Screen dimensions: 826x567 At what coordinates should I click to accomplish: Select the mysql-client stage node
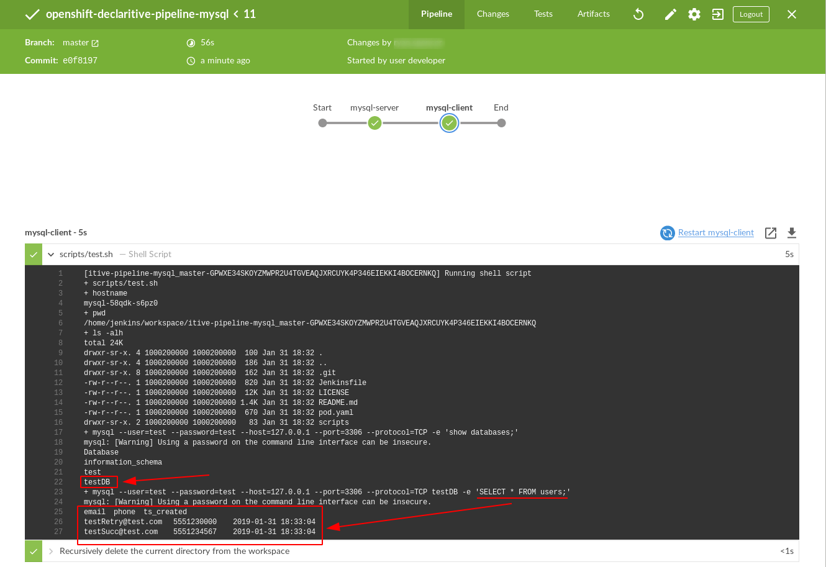coord(449,123)
